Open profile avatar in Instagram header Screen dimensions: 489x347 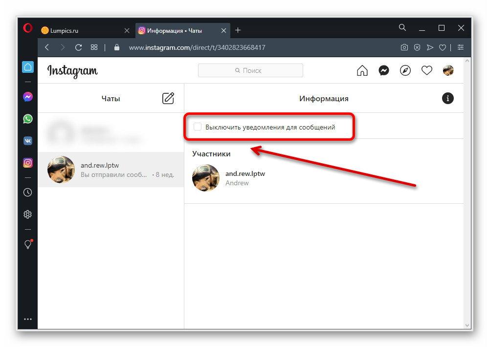[x=448, y=71]
